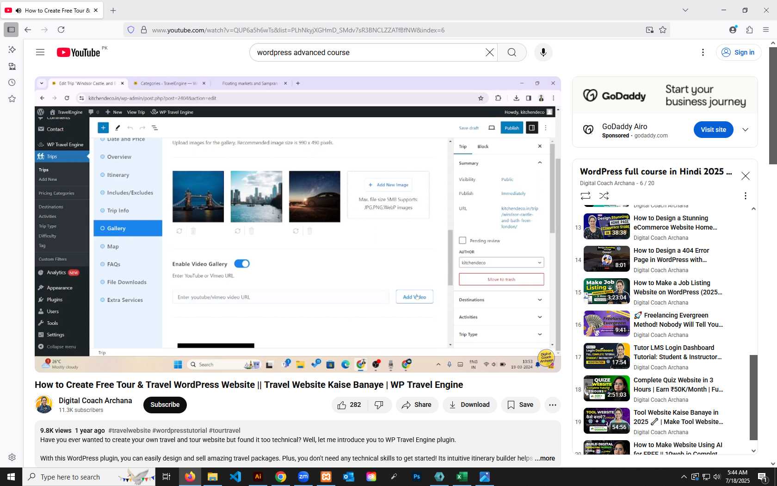Bookmark this page with the star
777x486 pixels.
(663, 30)
